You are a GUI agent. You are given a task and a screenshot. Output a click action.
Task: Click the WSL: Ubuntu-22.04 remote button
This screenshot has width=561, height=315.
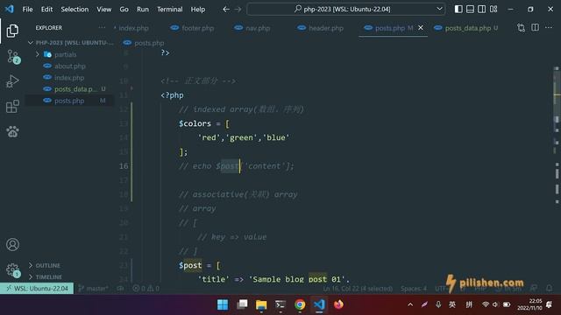37,288
